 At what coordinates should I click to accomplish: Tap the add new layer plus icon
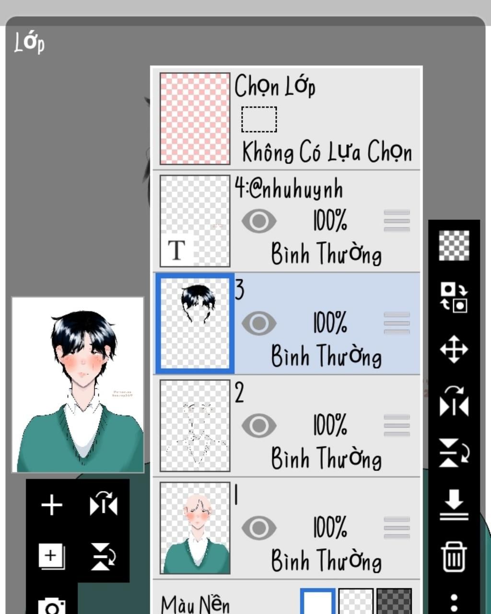pos(52,505)
